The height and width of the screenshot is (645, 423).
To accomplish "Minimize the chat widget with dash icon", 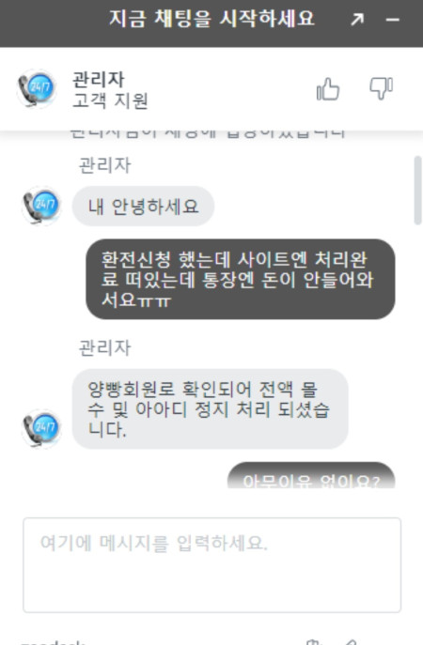I will [393, 20].
